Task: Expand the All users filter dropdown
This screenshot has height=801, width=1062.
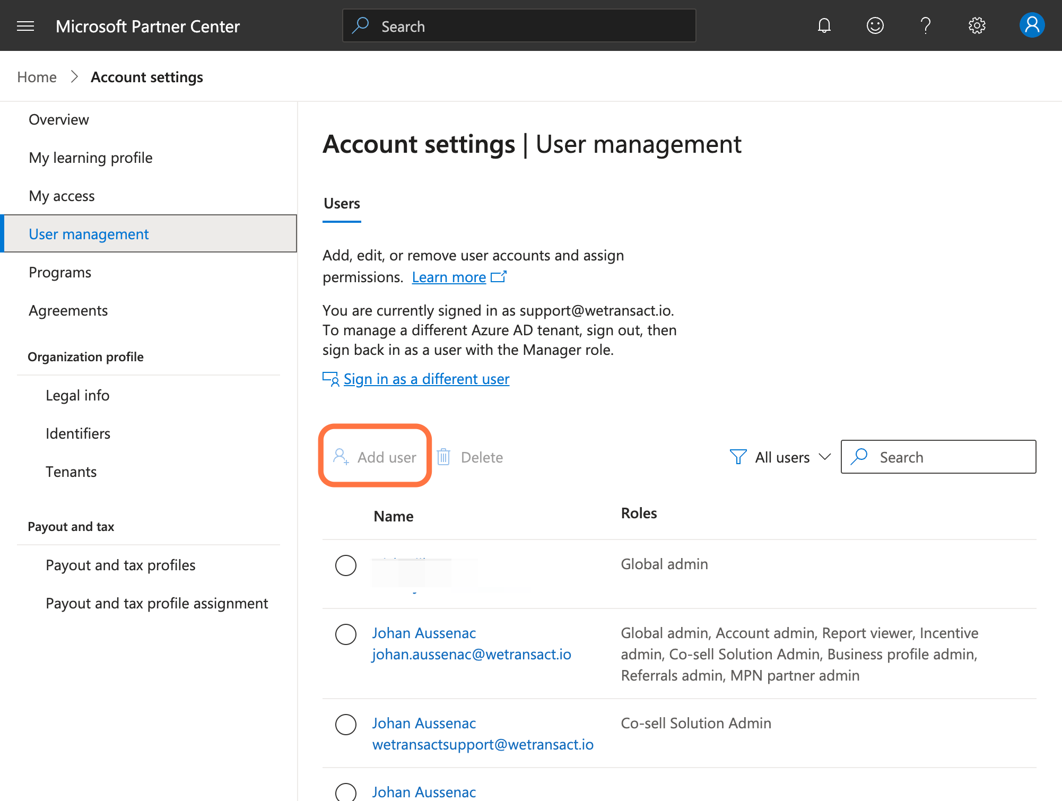Action: click(780, 457)
